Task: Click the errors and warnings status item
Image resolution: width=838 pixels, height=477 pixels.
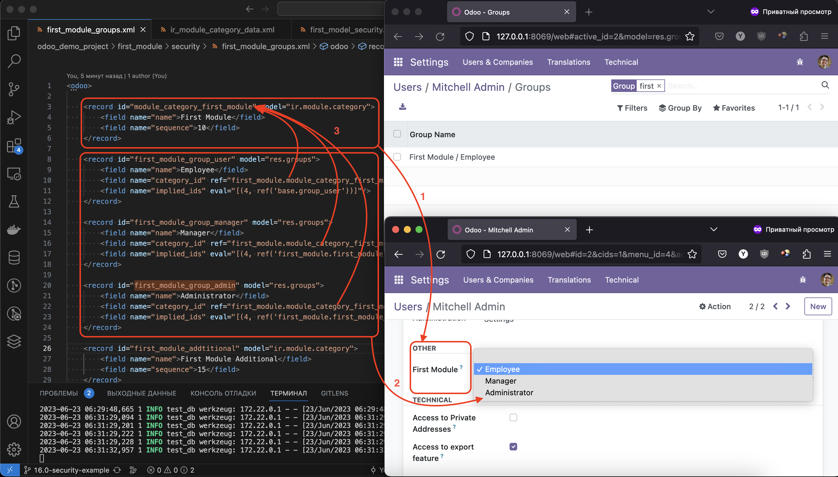Action: 170,470
